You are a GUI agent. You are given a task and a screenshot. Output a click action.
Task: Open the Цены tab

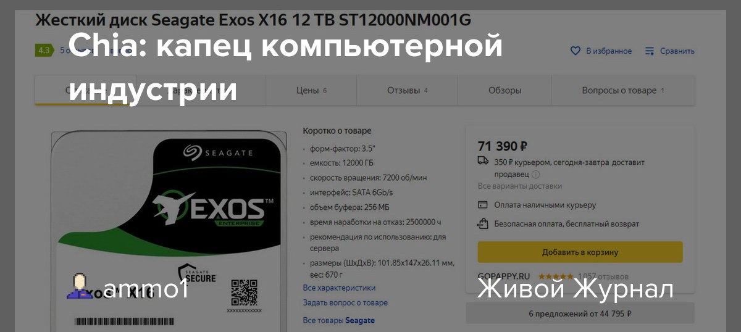[x=311, y=90]
